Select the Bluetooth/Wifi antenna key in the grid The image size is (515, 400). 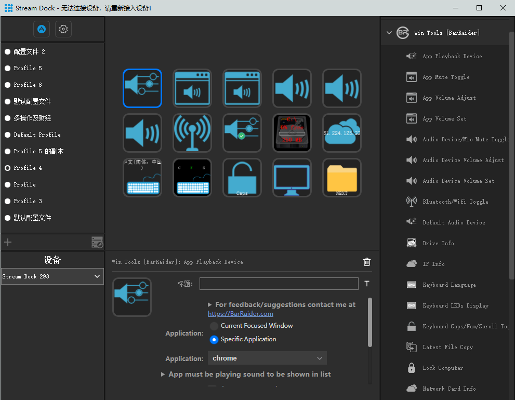tap(192, 133)
